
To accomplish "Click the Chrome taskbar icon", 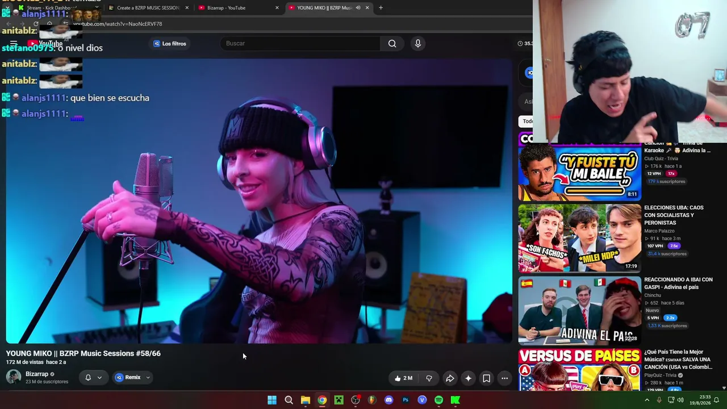I will point(322,400).
